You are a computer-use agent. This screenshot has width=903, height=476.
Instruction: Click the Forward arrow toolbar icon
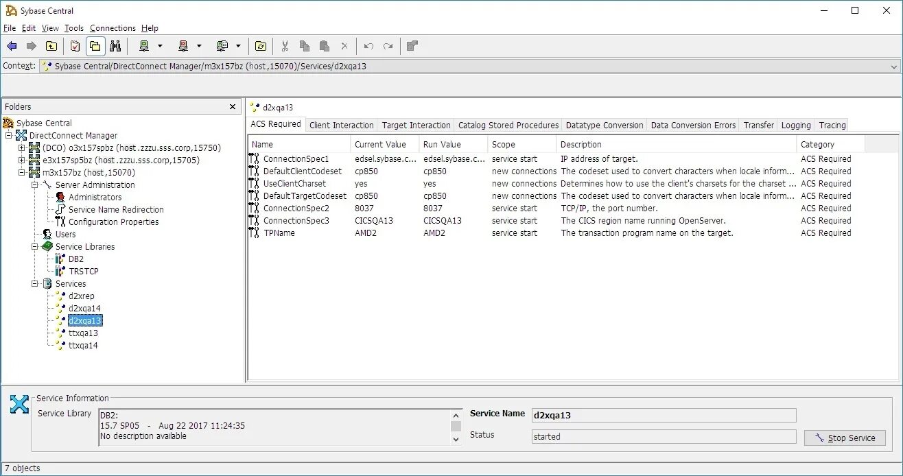click(x=32, y=46)
